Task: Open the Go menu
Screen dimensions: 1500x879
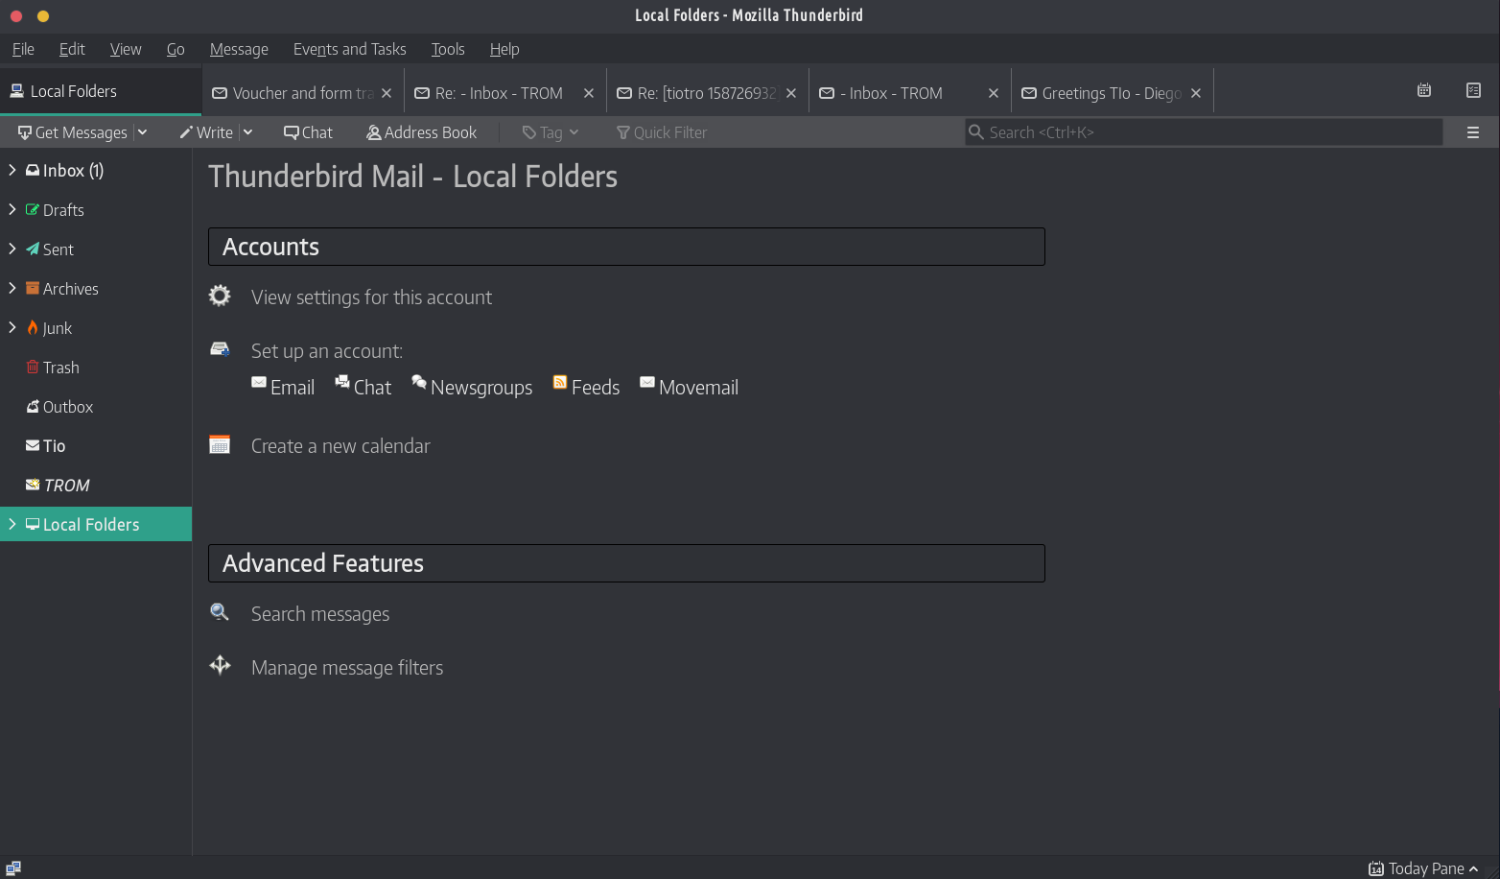Action: tap(176, 49)
